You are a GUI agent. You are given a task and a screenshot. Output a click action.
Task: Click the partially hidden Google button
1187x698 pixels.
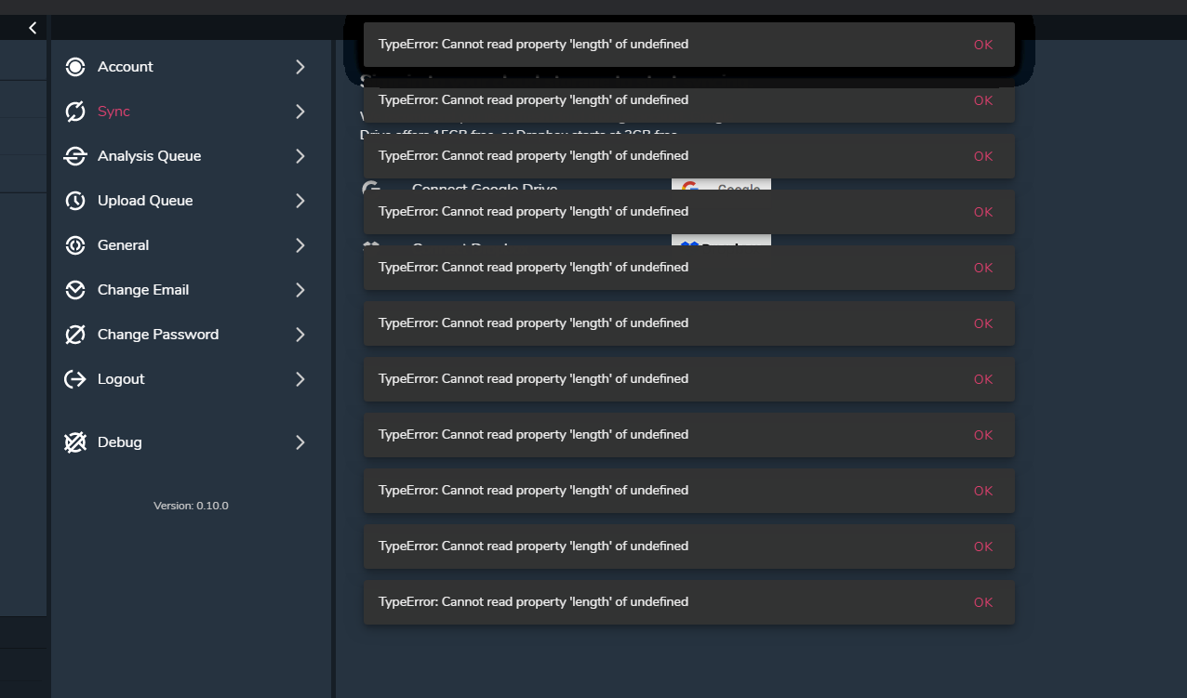point(721,184)
